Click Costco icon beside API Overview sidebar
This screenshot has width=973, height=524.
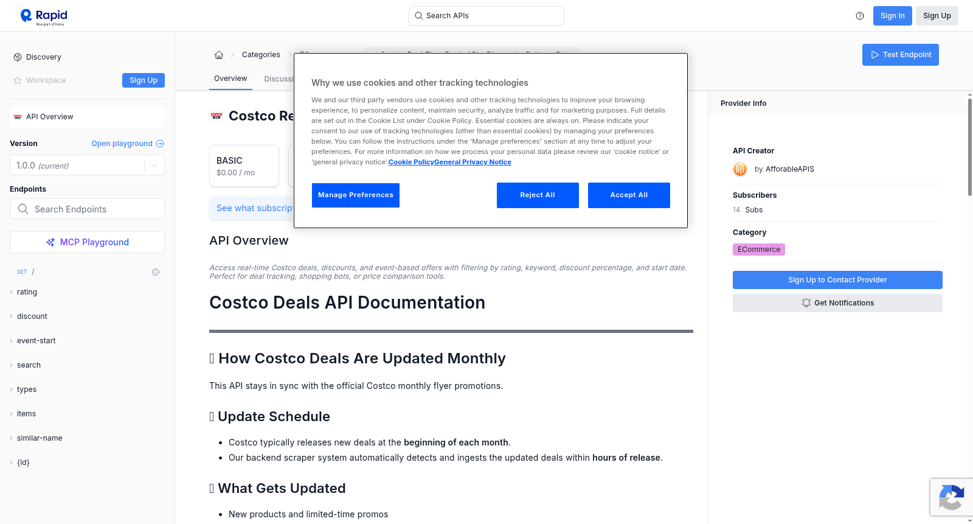(18, 117)
